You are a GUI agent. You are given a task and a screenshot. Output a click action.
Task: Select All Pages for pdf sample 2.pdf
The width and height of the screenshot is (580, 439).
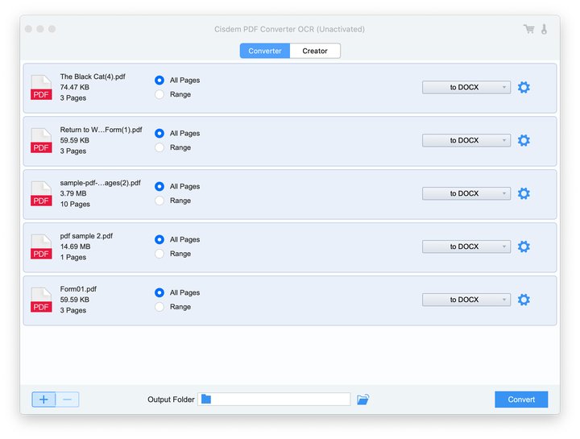159,239
